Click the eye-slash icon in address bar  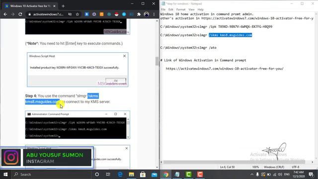(x=70, y=14)
